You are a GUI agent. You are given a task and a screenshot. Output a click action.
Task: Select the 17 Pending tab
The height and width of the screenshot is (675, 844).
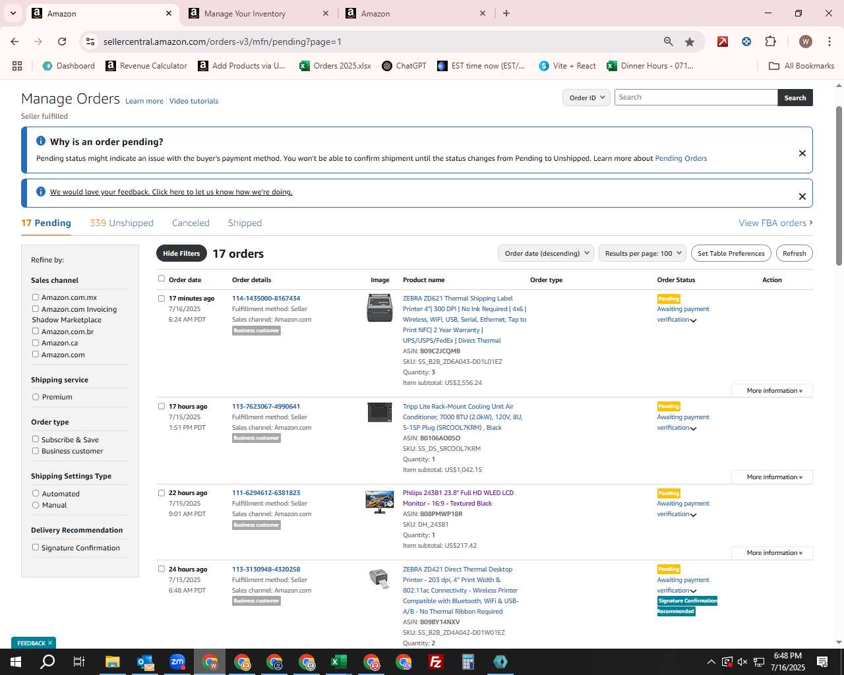pos(46,223)
